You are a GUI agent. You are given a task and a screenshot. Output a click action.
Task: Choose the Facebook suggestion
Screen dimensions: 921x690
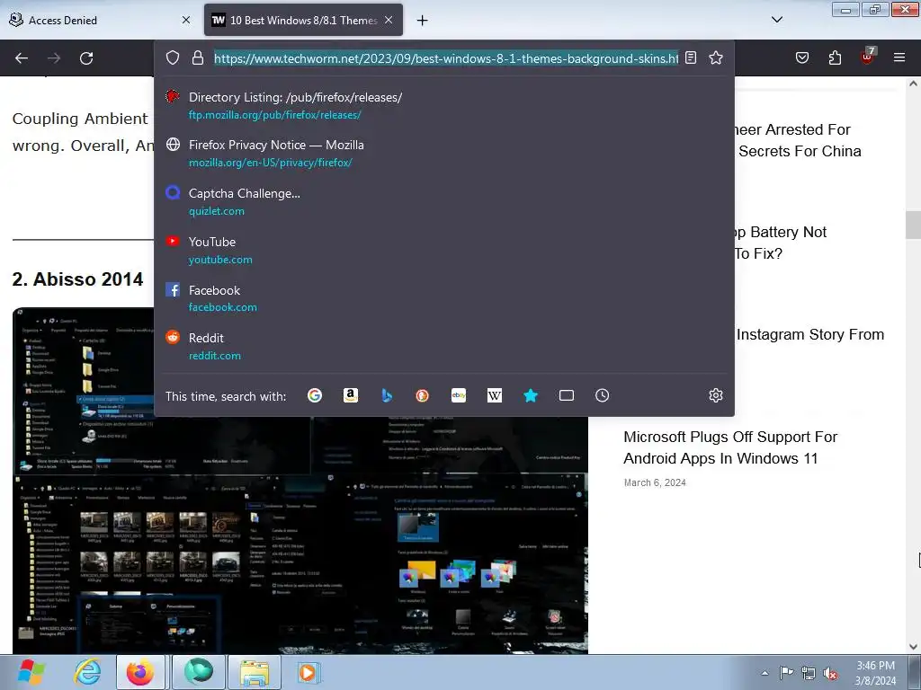[x=444, y=298]
